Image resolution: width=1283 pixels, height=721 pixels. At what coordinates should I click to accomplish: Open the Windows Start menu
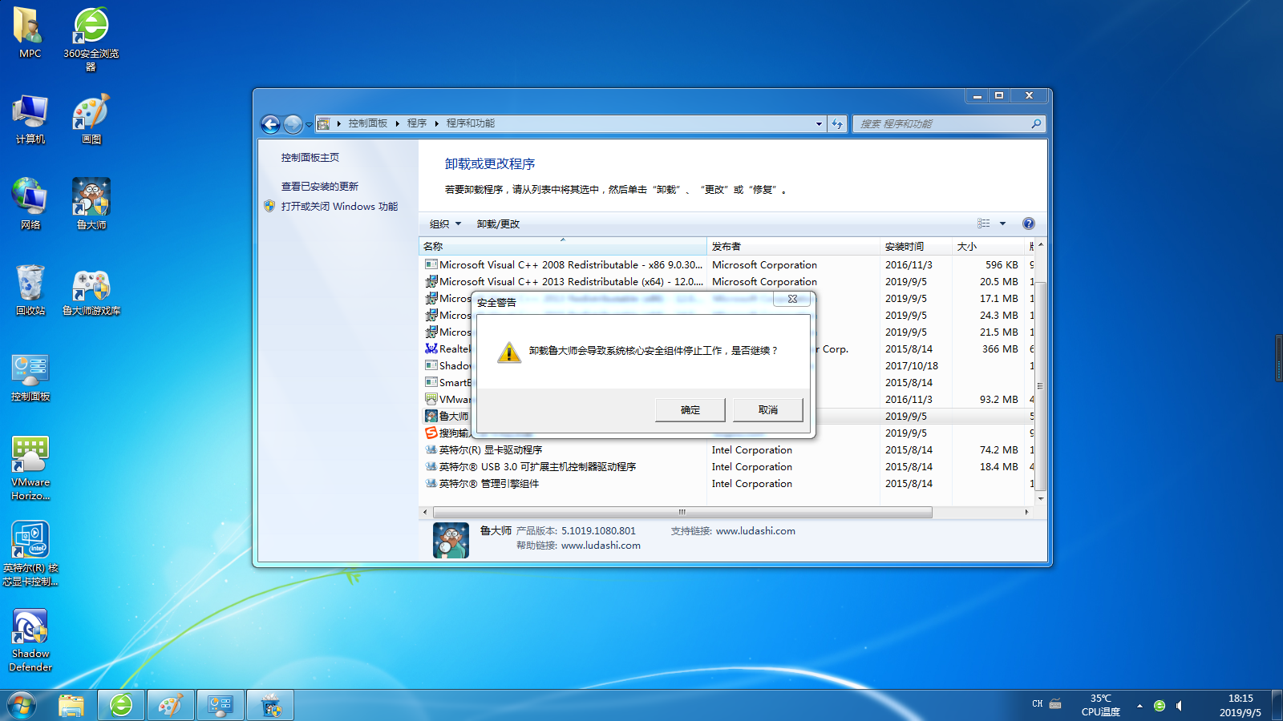pyautogui.click(x=22, y=706)
